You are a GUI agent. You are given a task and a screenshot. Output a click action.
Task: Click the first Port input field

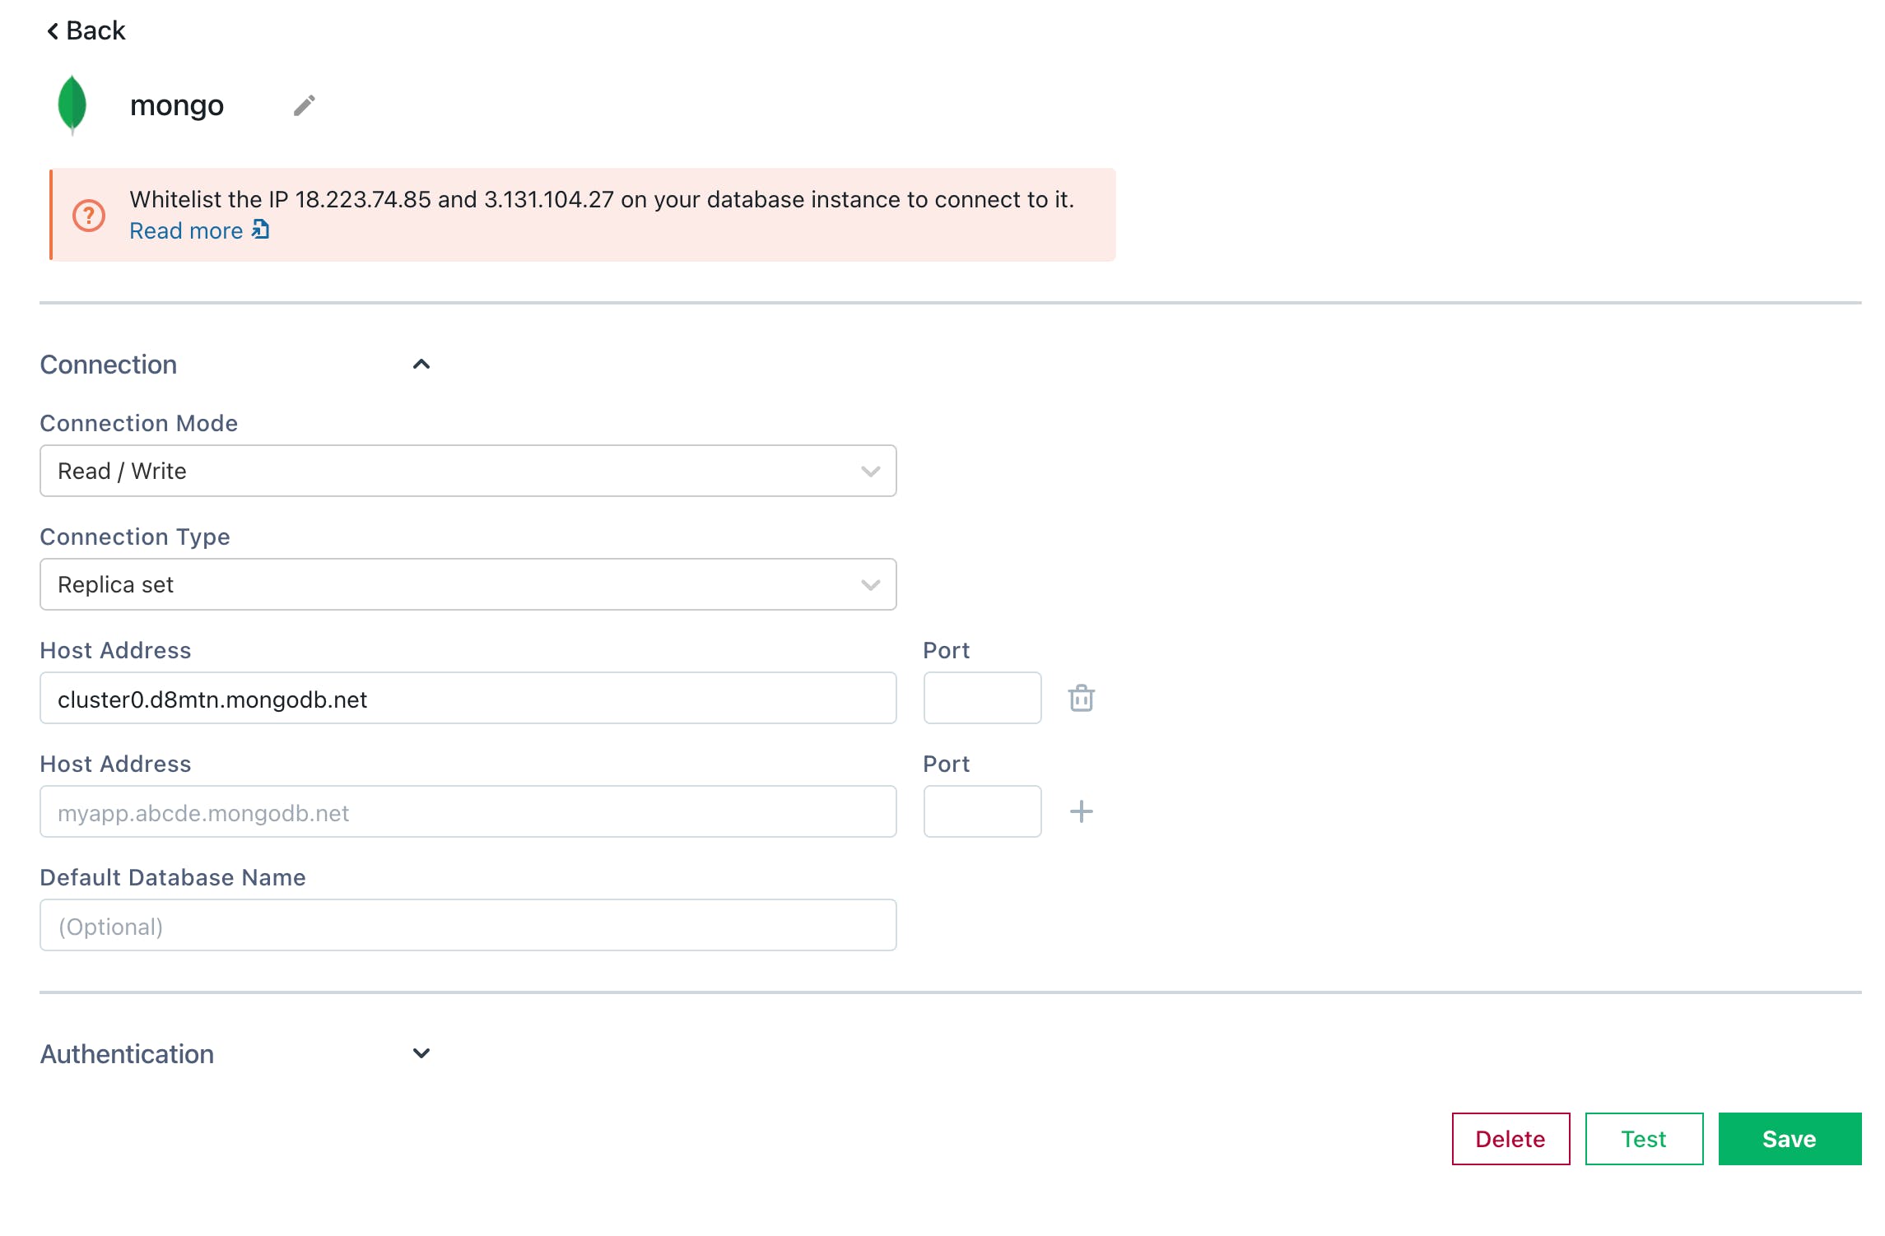tap(982, 699)
